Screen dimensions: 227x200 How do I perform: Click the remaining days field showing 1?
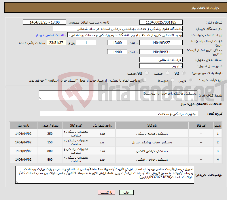86,43
